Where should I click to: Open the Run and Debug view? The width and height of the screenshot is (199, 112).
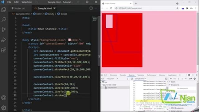click(4, 40)
